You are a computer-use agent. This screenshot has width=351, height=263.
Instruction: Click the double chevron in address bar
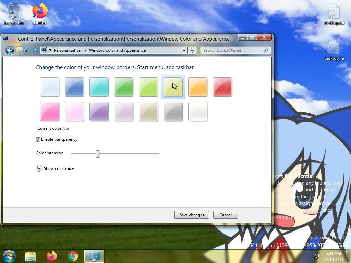coord(50,50)
